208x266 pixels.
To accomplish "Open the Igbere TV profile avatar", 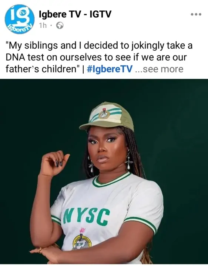I will click(20, 19).
